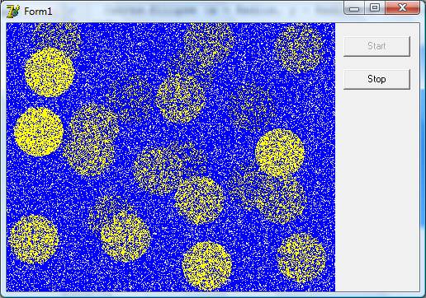Screen dimensions: 426x298
Task: Maximize the Form1 window
Action: (375, 8)
